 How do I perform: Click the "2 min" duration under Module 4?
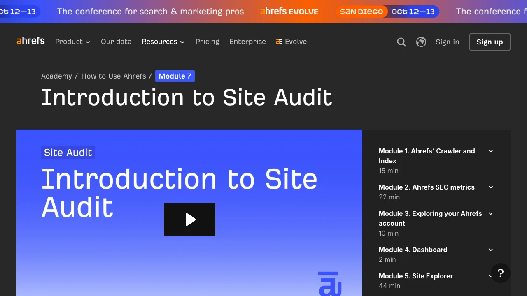(387, 259)
